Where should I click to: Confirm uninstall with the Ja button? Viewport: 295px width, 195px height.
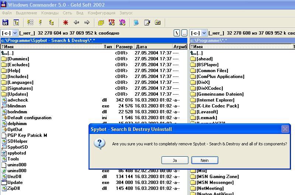pyautogui.click(x=175, y=160)
